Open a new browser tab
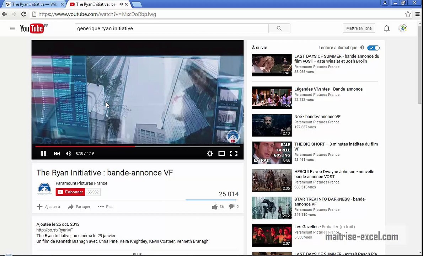Screen dimensions: 423x256 click(137, 4)
